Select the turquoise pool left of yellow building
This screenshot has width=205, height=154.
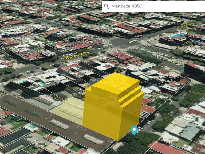pyautogui.click(x=41, y=83)
